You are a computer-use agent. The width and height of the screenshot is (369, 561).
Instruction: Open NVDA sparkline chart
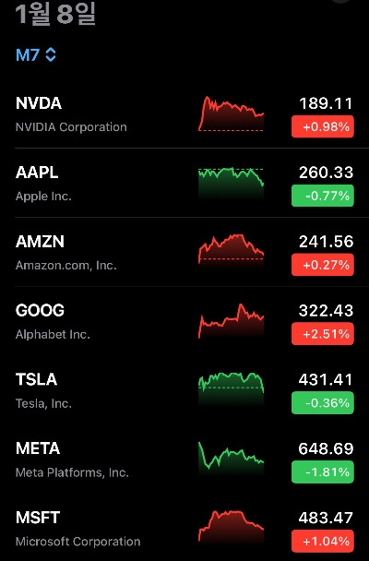(231, 113)
